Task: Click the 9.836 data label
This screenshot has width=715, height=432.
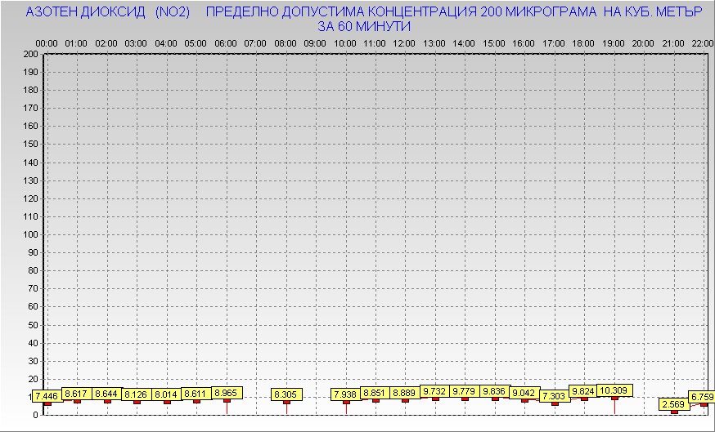Action: click(x=495, y=391)
